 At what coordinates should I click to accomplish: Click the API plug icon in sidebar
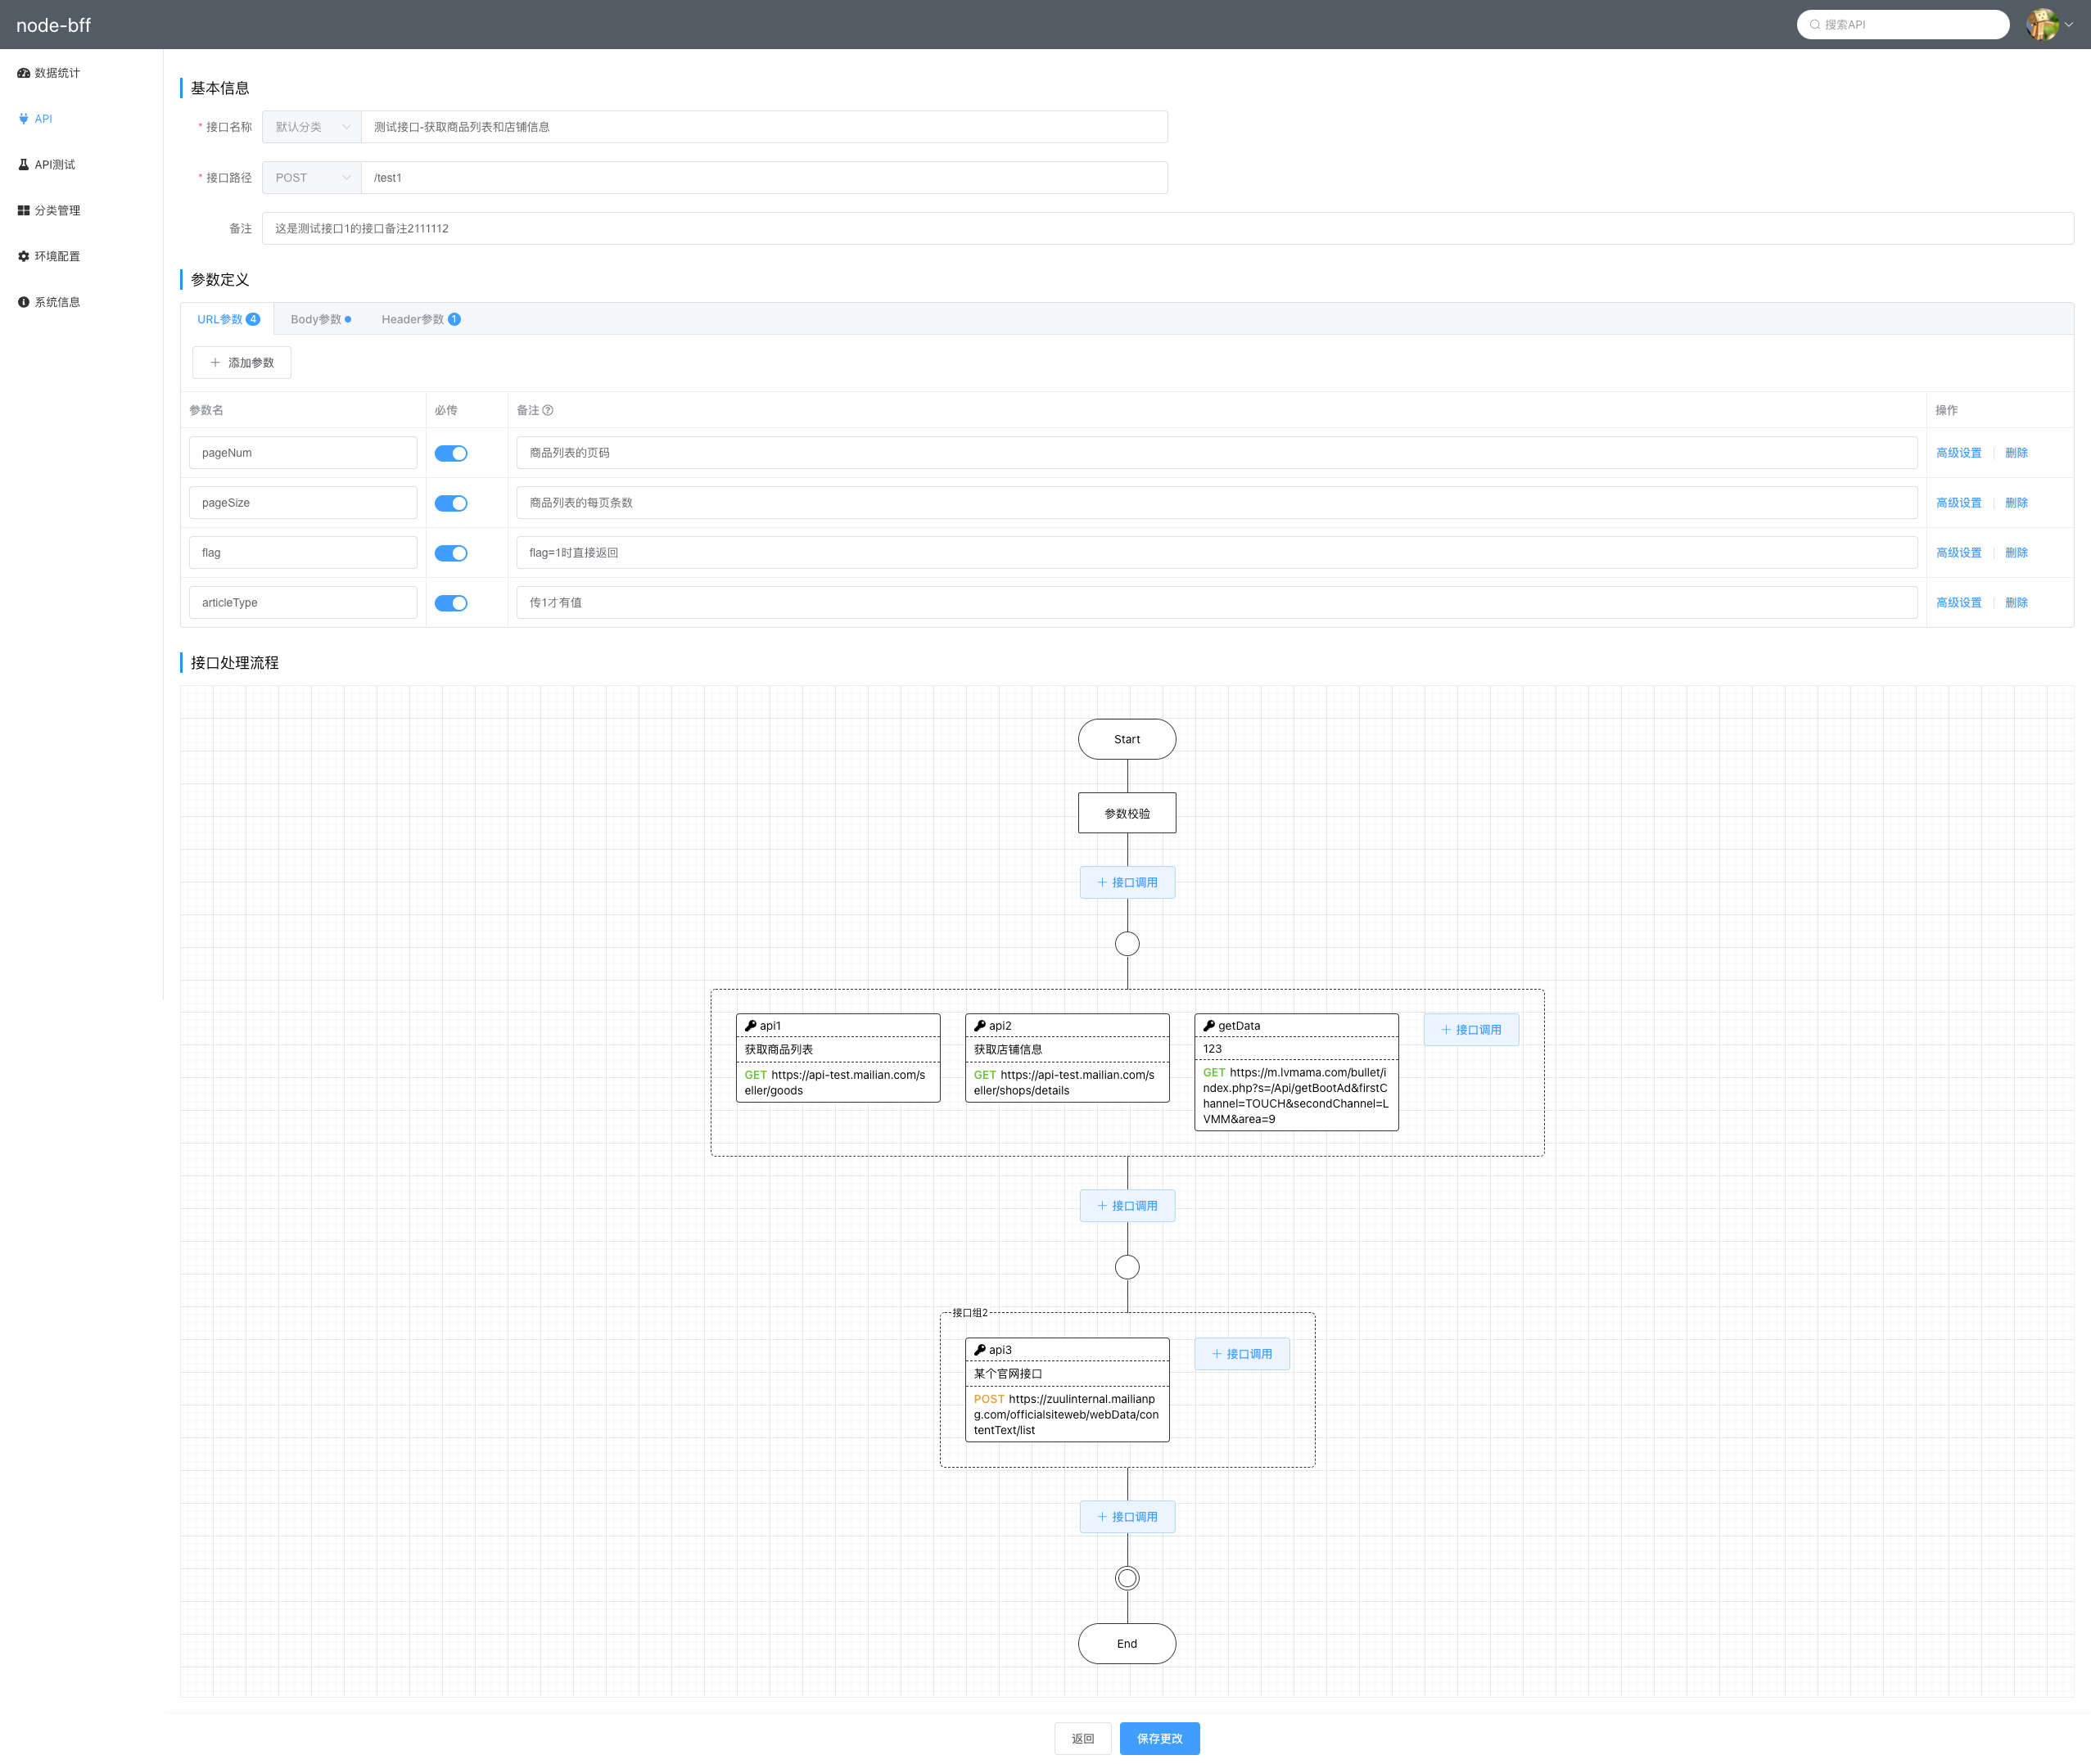tap(23, 119)
